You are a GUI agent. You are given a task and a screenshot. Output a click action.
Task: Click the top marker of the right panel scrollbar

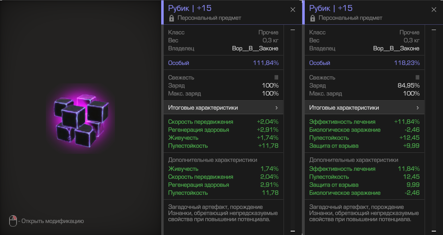click(x=433, y=30)
